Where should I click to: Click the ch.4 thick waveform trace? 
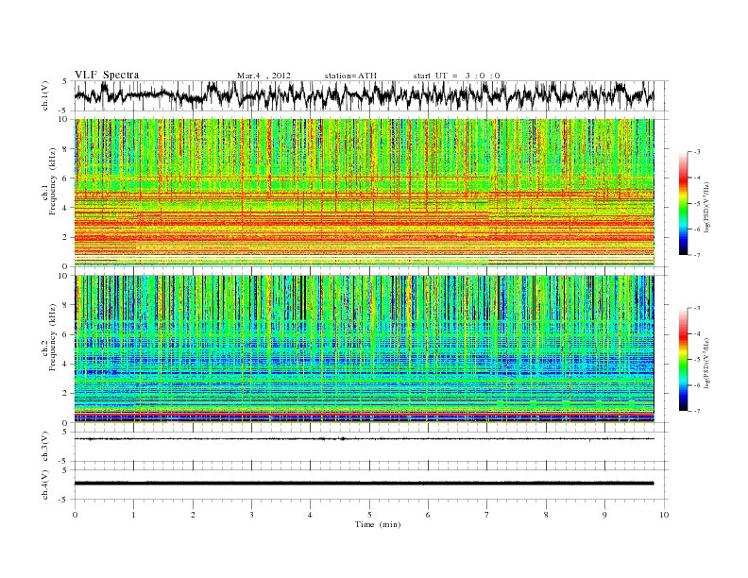(x=364, y=484)
